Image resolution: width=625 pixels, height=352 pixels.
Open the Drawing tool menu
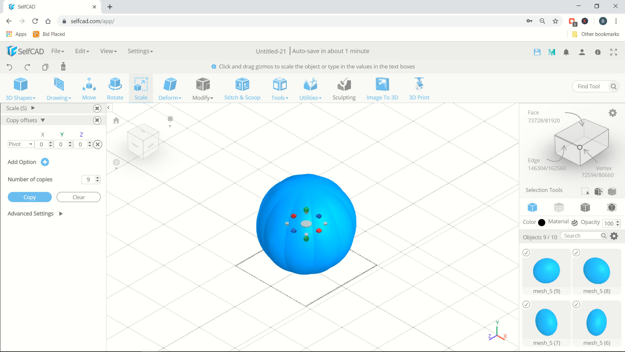point(59,89)
